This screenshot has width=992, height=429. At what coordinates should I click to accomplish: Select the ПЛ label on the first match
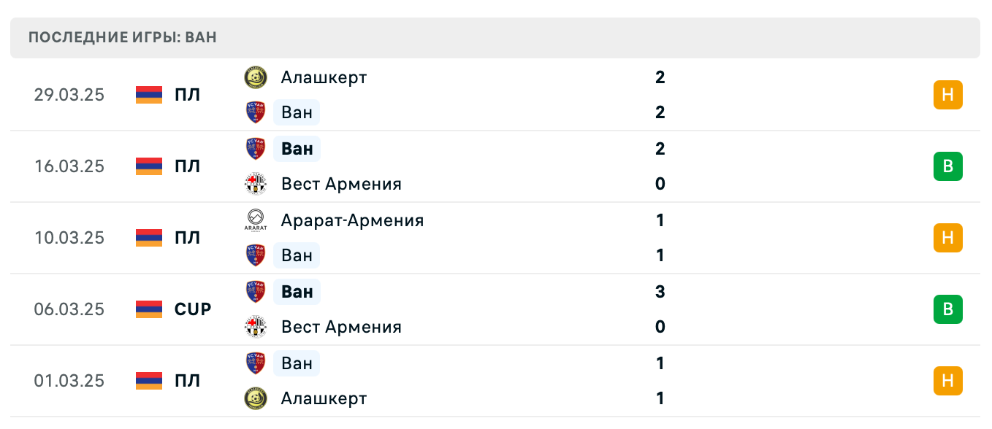point(188,94)
